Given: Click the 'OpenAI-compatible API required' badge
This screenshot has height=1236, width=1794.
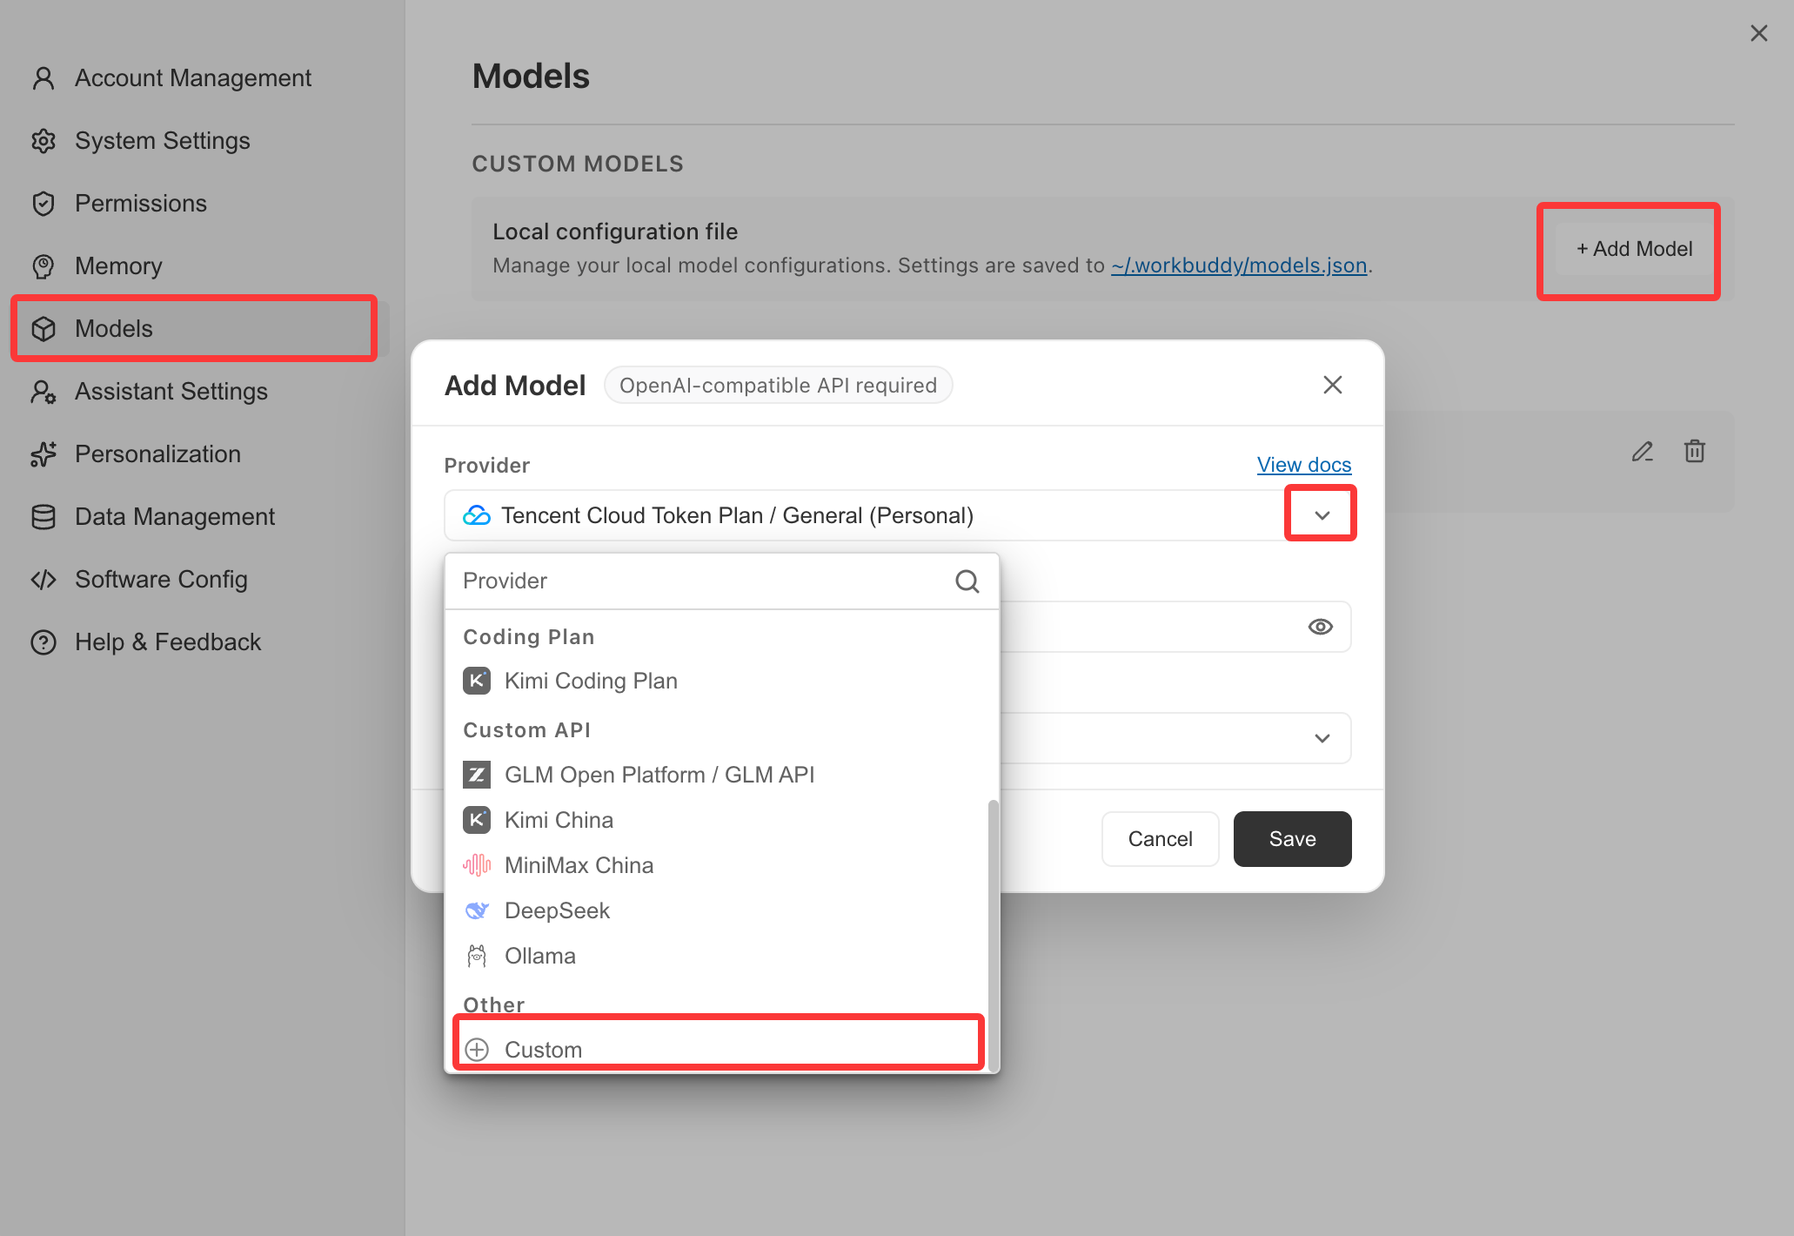Looking at the screenshot, I should click(779, 385).
